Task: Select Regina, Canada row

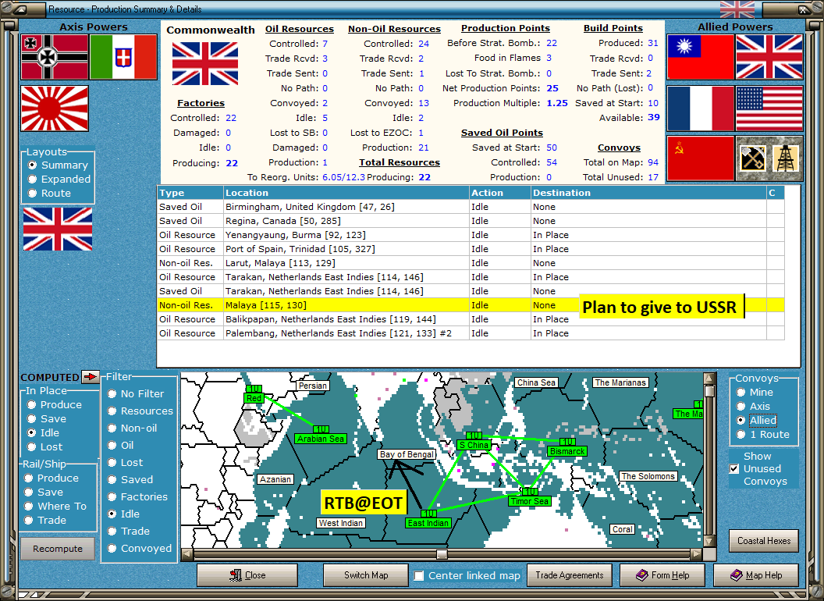Action: pos(471,221)
